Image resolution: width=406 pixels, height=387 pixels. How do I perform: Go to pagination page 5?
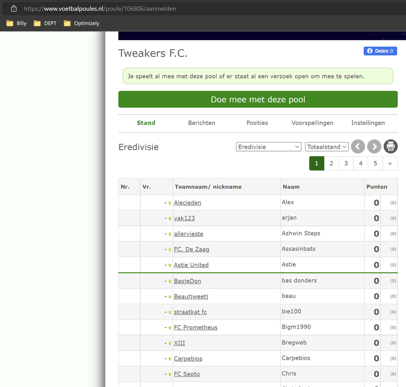(x=375, y=163)
